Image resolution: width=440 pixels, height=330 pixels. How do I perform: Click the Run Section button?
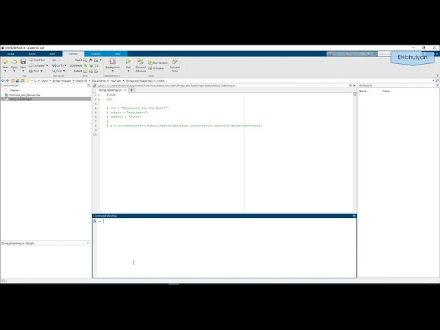[158, 63]
